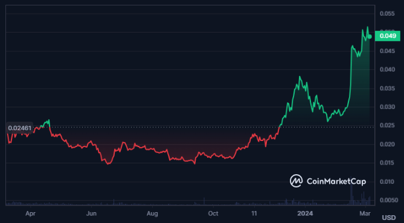Screen dimensions: 404x223
Task: Click the 0.045 price axis label
Action: 387,51
